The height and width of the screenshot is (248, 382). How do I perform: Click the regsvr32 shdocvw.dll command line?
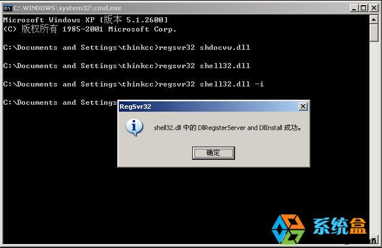click(x=127, y=48)
